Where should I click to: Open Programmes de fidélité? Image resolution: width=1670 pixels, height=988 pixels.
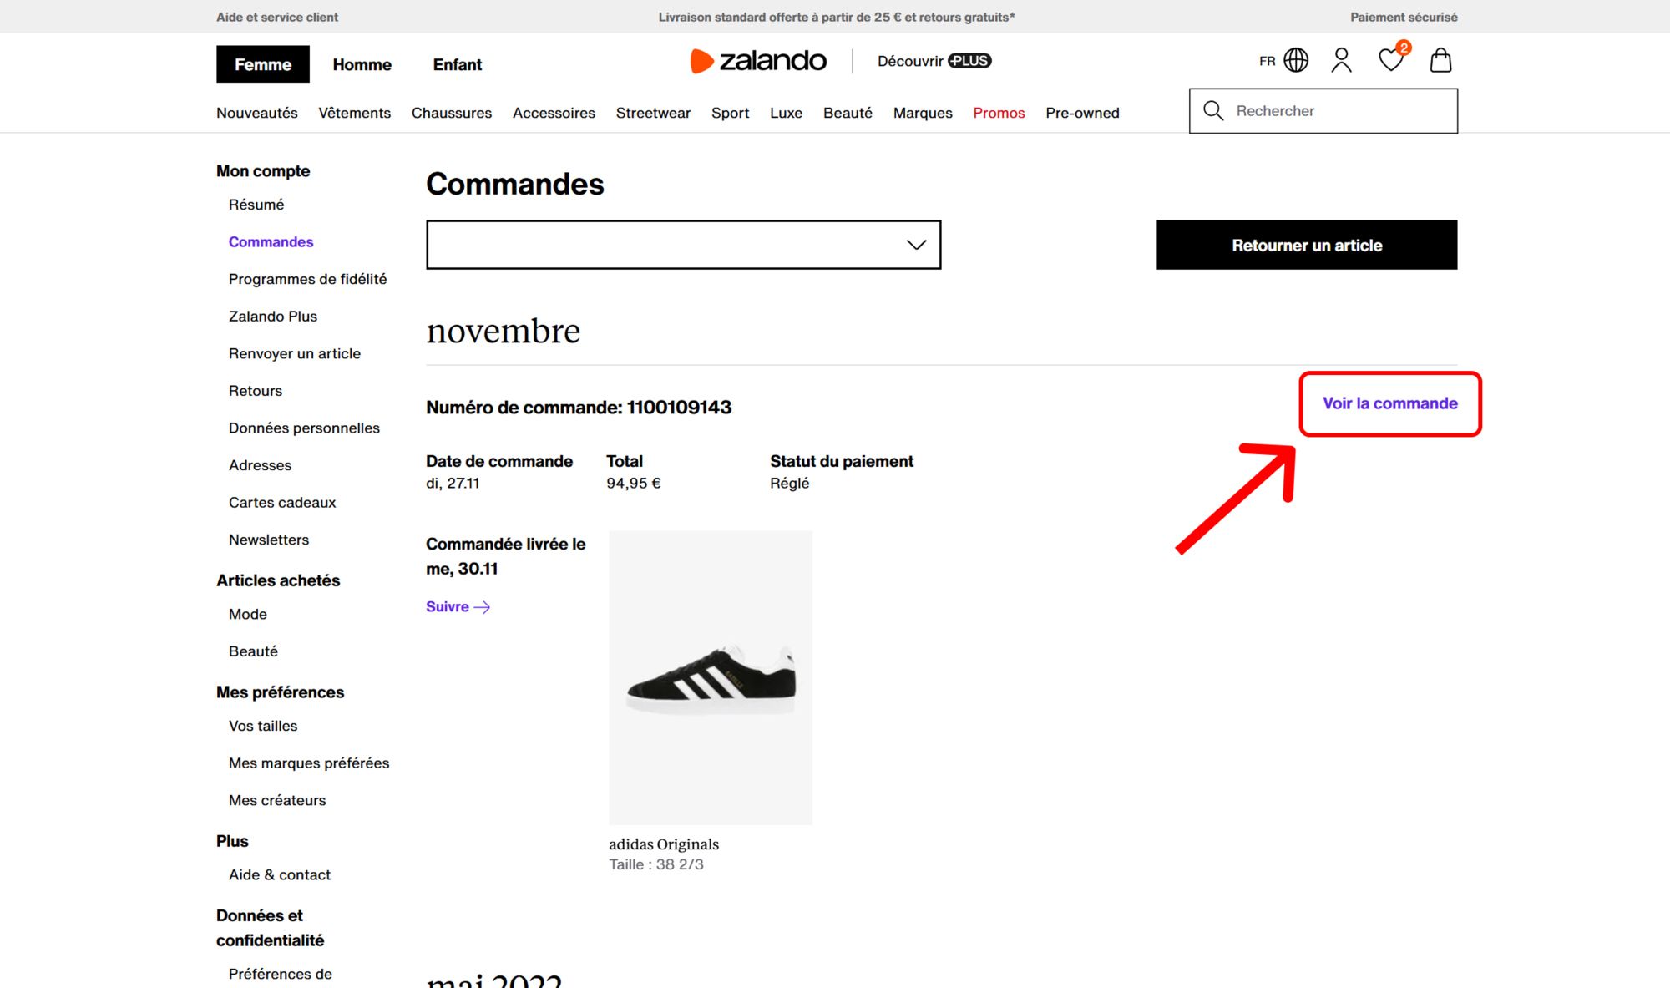tap(307, 279)
